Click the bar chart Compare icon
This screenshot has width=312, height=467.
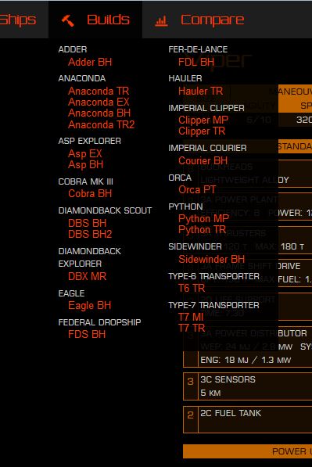(161, 21)
